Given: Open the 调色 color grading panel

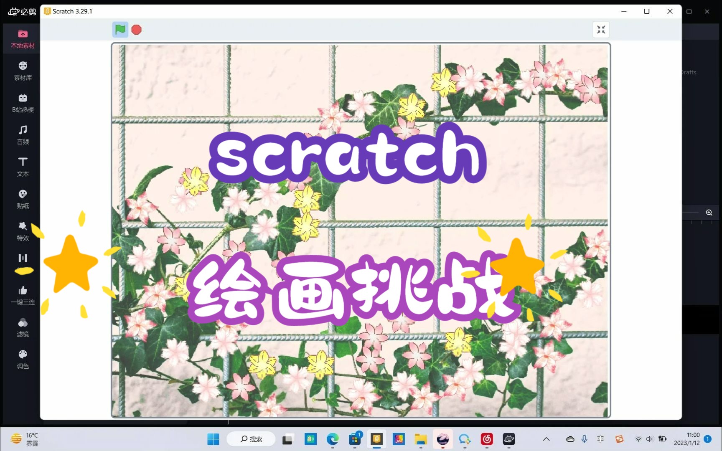Looking at the screenshot, I should pyautogui.click(x=23, y=359).
